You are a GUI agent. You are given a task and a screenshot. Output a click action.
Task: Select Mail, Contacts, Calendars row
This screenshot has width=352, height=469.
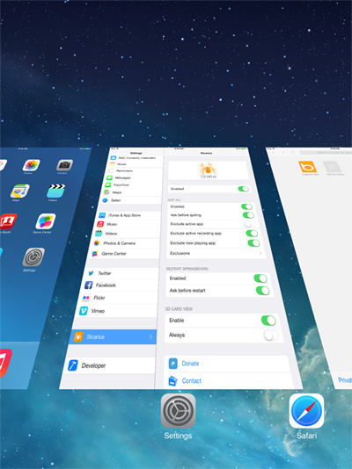[x=137, y=157]
